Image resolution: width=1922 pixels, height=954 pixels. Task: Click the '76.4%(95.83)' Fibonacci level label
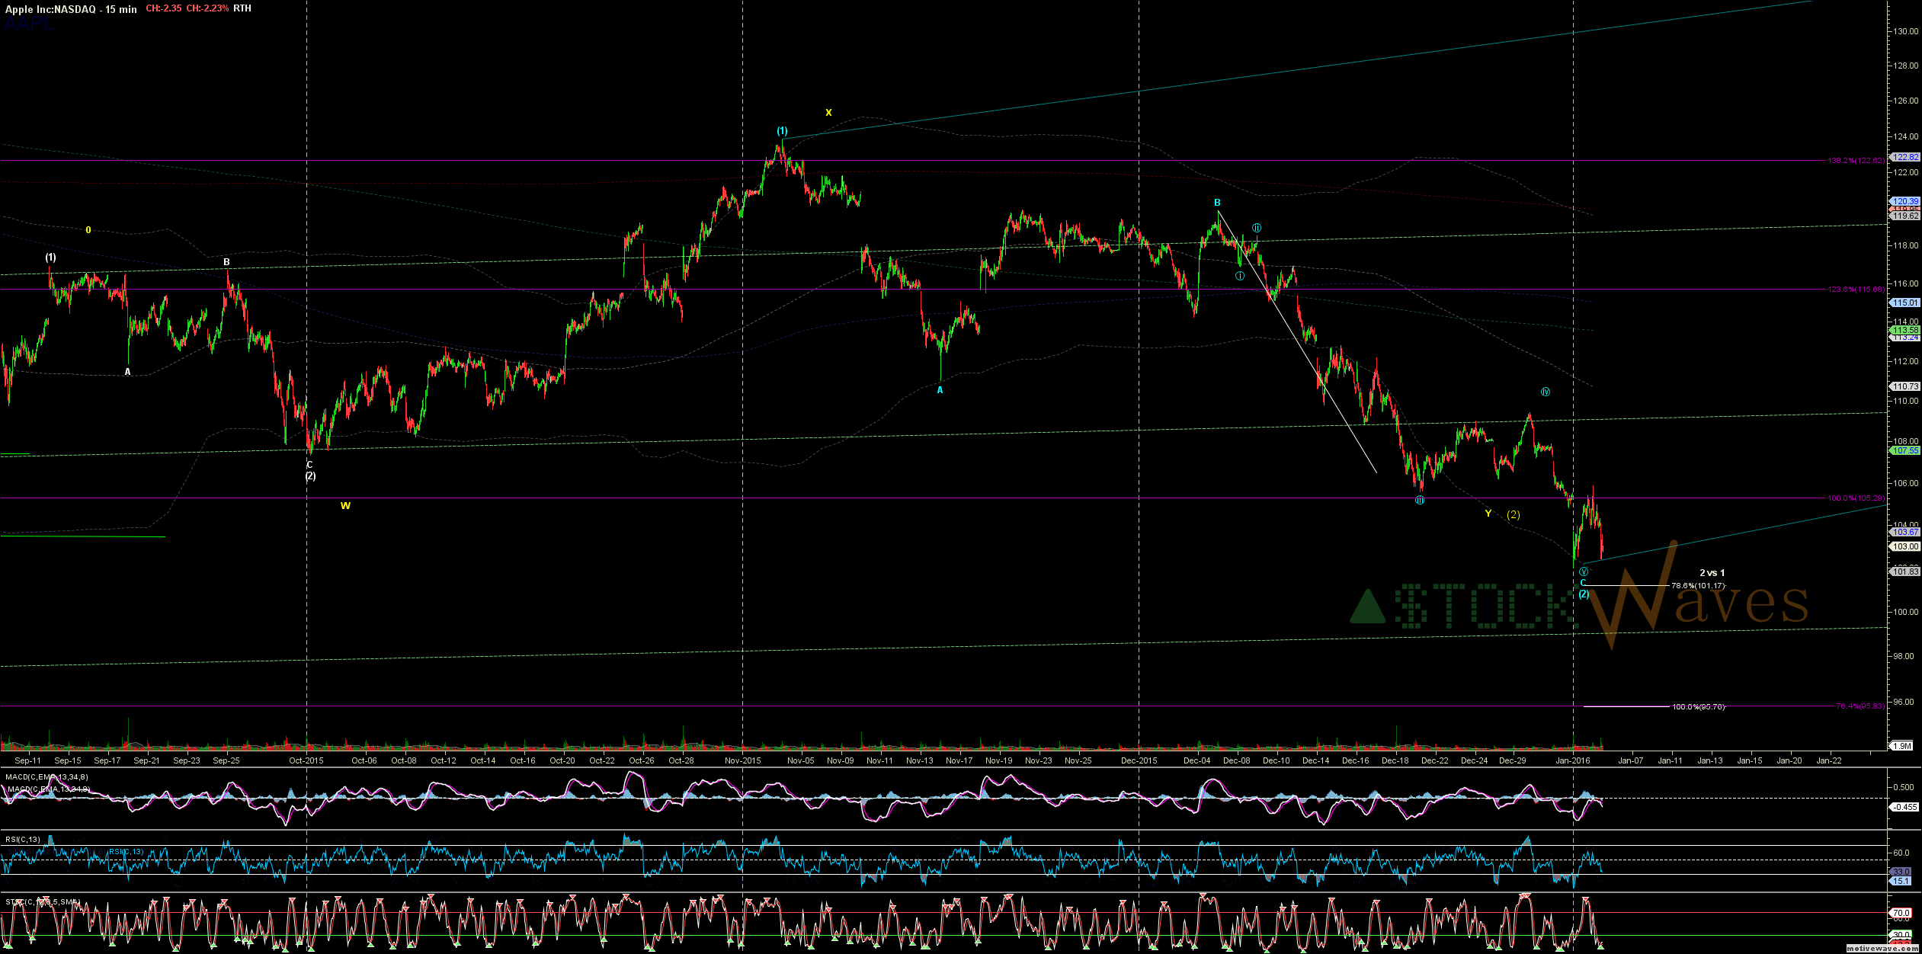click(1860, 706)
